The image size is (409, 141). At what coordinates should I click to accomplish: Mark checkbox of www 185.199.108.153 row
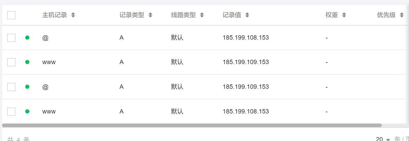[x=11, y=112]
